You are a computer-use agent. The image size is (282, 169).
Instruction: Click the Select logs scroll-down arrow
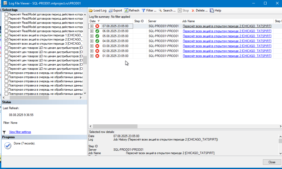85,93
